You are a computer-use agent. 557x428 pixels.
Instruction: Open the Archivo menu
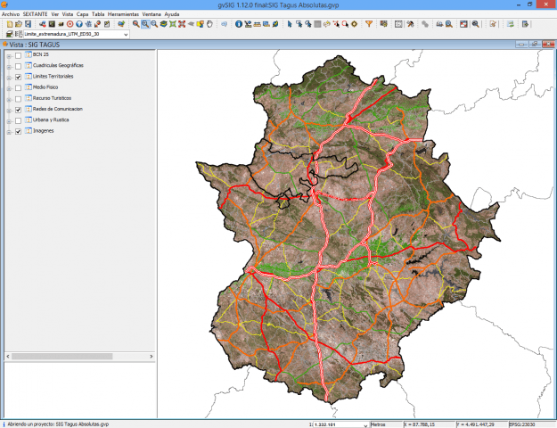[11, 14]
